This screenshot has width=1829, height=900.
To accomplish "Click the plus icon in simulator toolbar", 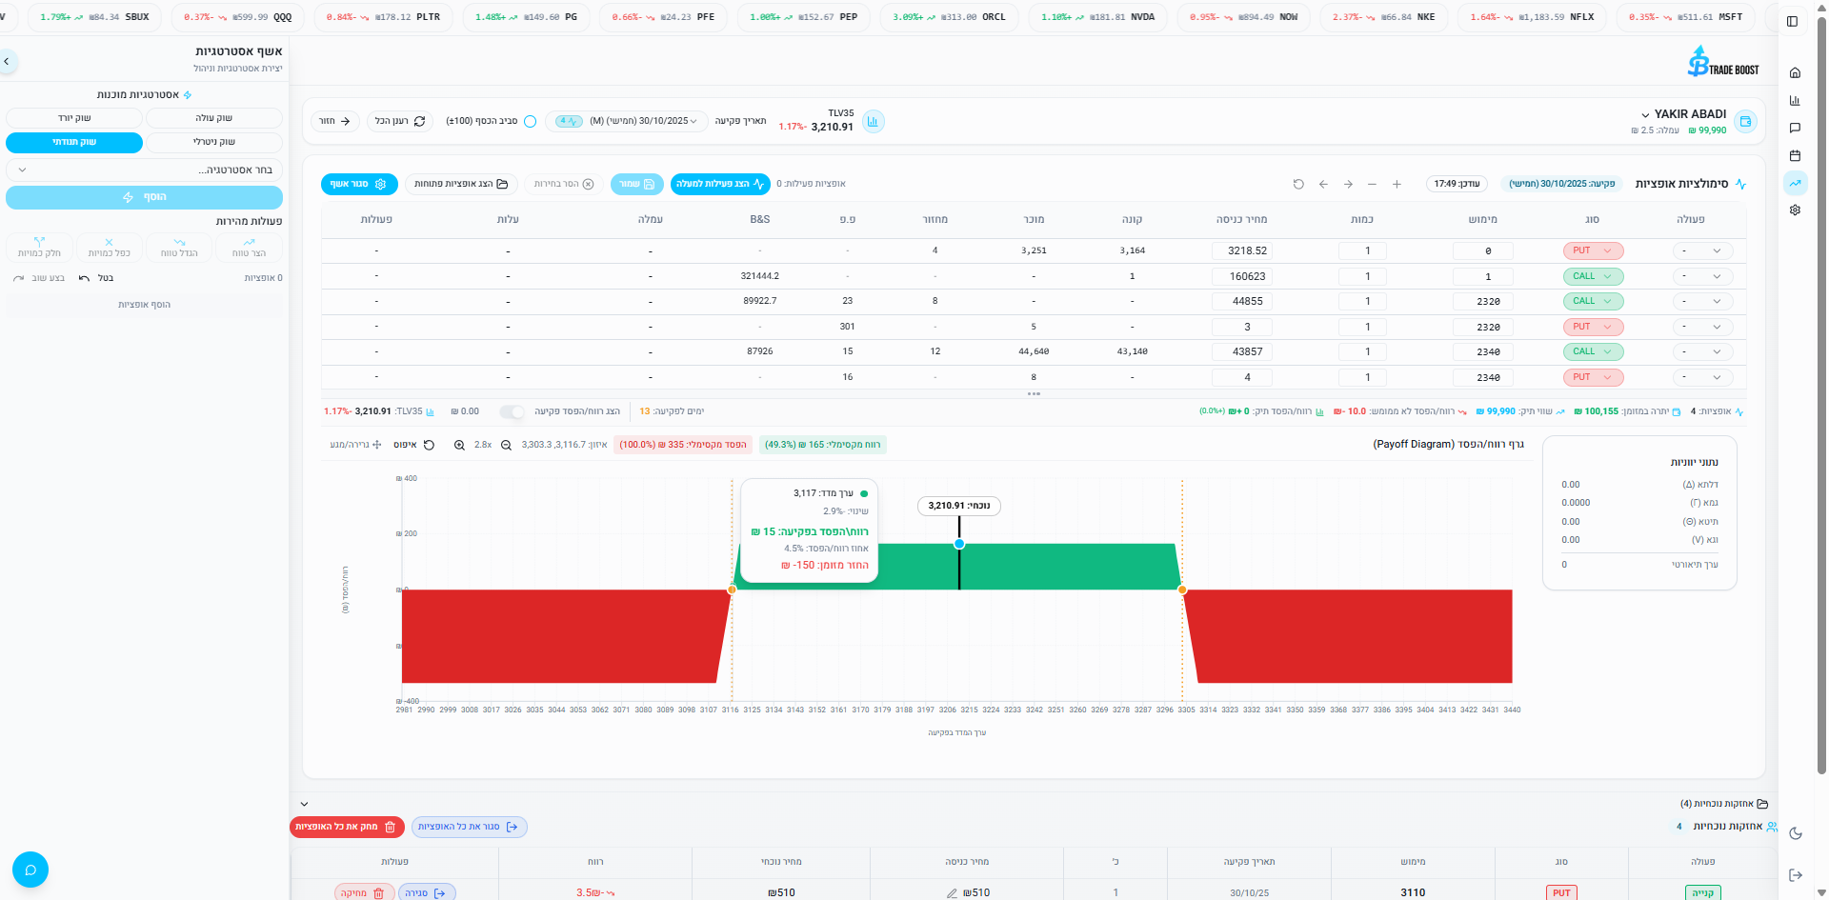I will click(x=1397, y=184).
